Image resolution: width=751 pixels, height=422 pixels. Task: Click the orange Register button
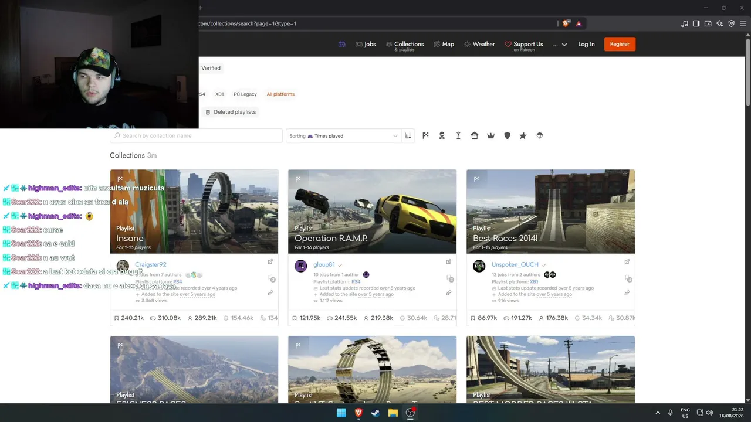click(x=620, y=44)
